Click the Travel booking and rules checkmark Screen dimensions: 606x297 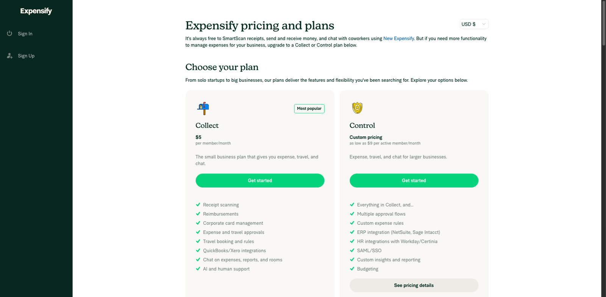[x=198, y=241]
